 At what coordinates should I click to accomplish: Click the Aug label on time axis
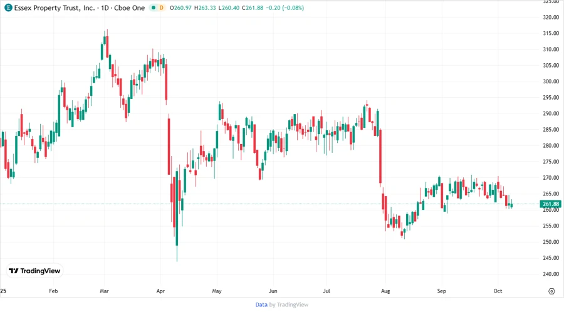pyautogui.click(x=385, y=291)
